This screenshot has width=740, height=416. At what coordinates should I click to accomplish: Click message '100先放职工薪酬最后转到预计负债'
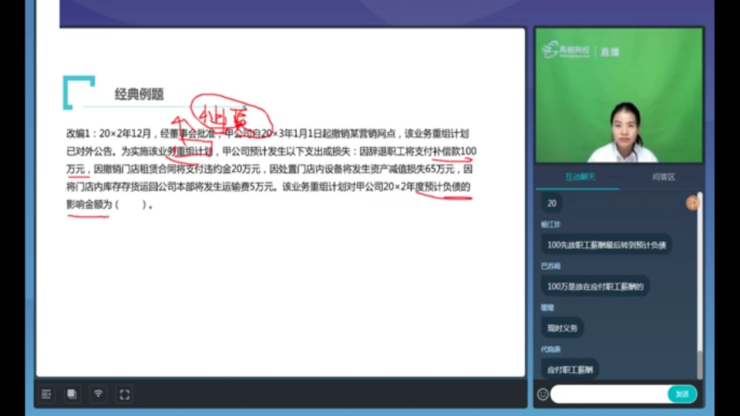point(607,245)
